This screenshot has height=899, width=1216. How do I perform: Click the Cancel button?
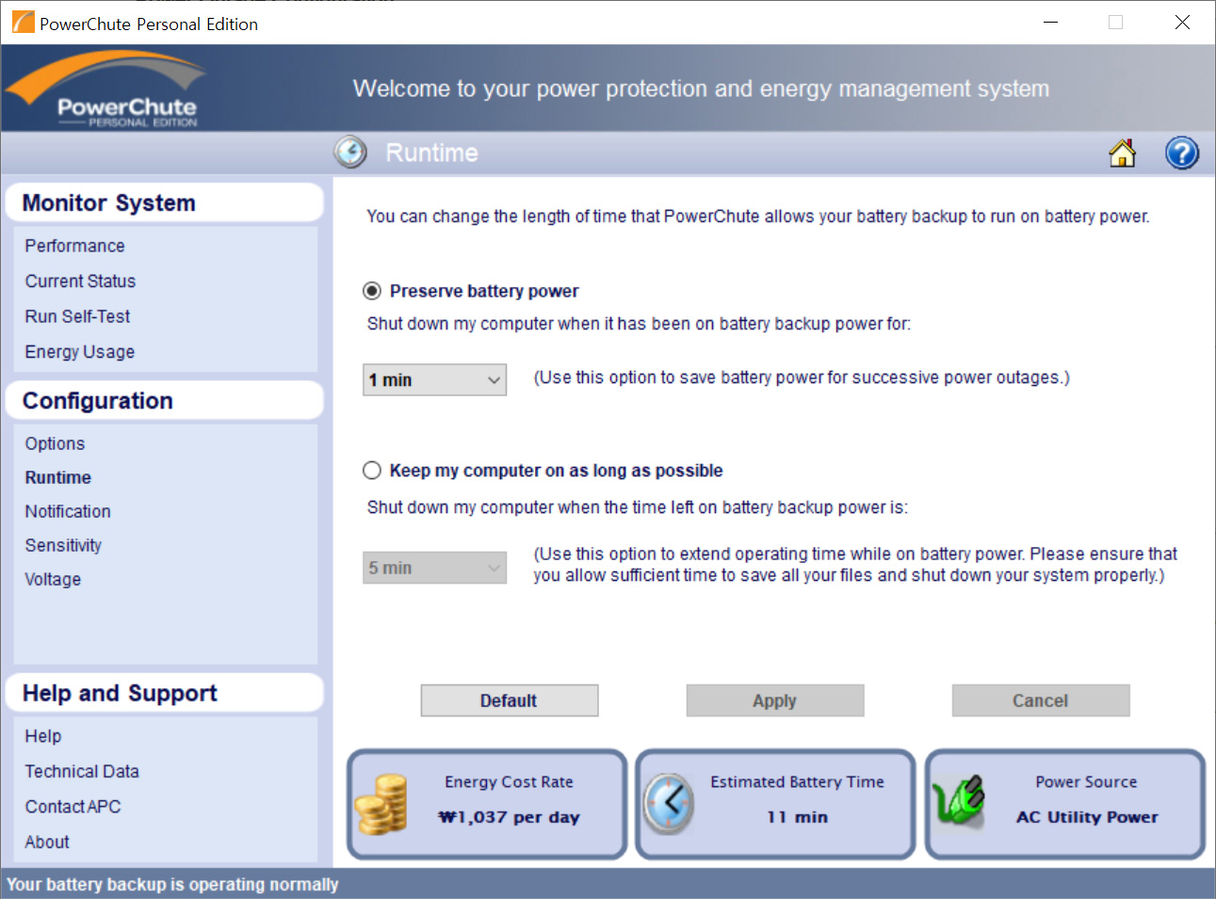tap(1041, 700)
